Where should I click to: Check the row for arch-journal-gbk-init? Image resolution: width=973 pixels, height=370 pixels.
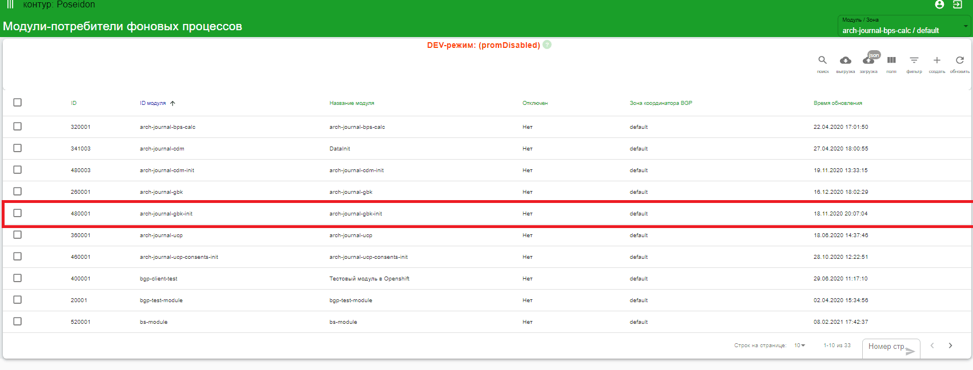point(18,213)
